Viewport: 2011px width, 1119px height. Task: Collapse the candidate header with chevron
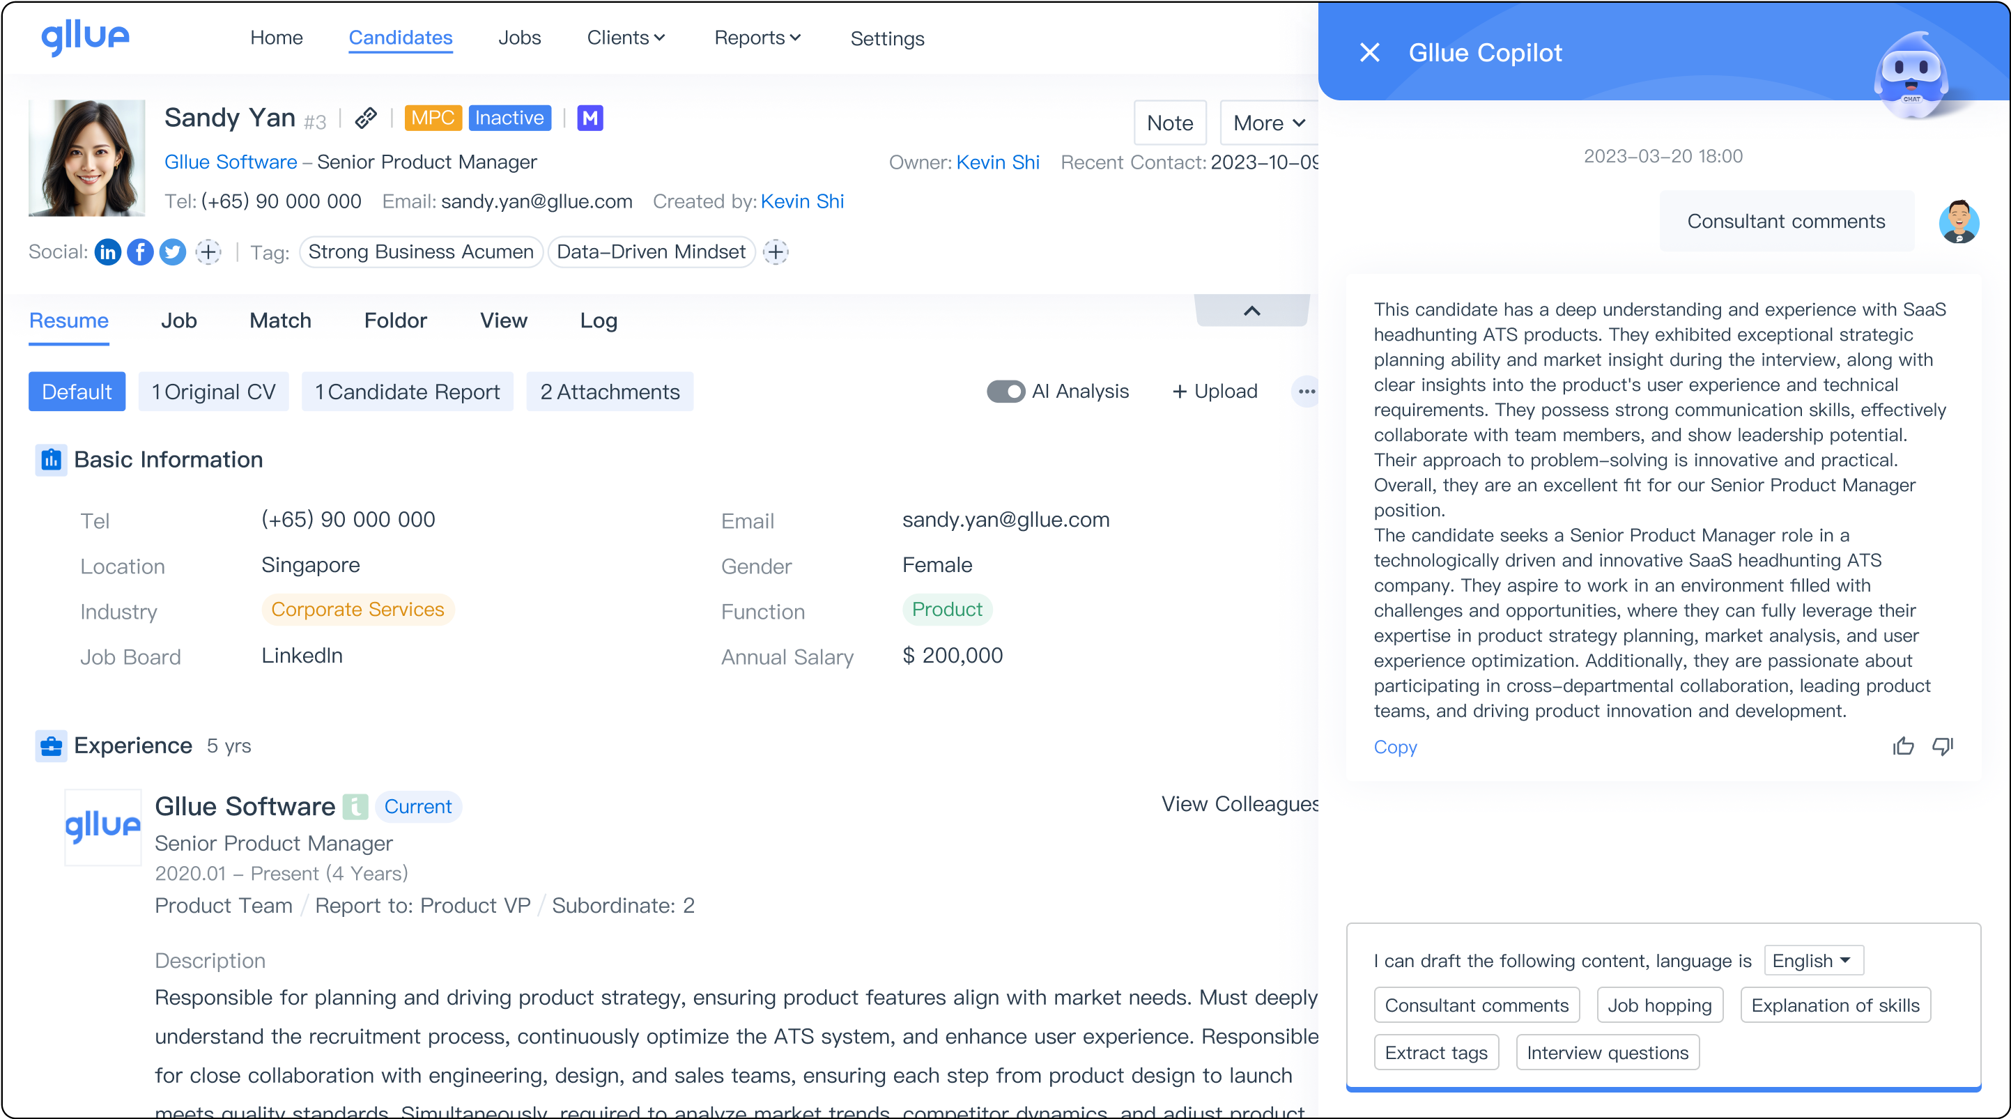[x=1251, y=311]
